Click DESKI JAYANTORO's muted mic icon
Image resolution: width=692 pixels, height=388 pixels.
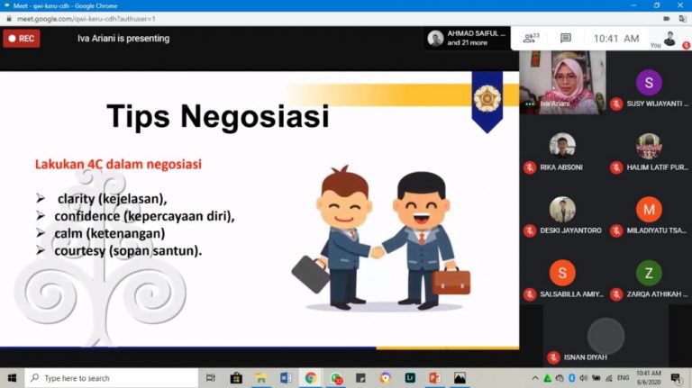[x=530, y=230]
